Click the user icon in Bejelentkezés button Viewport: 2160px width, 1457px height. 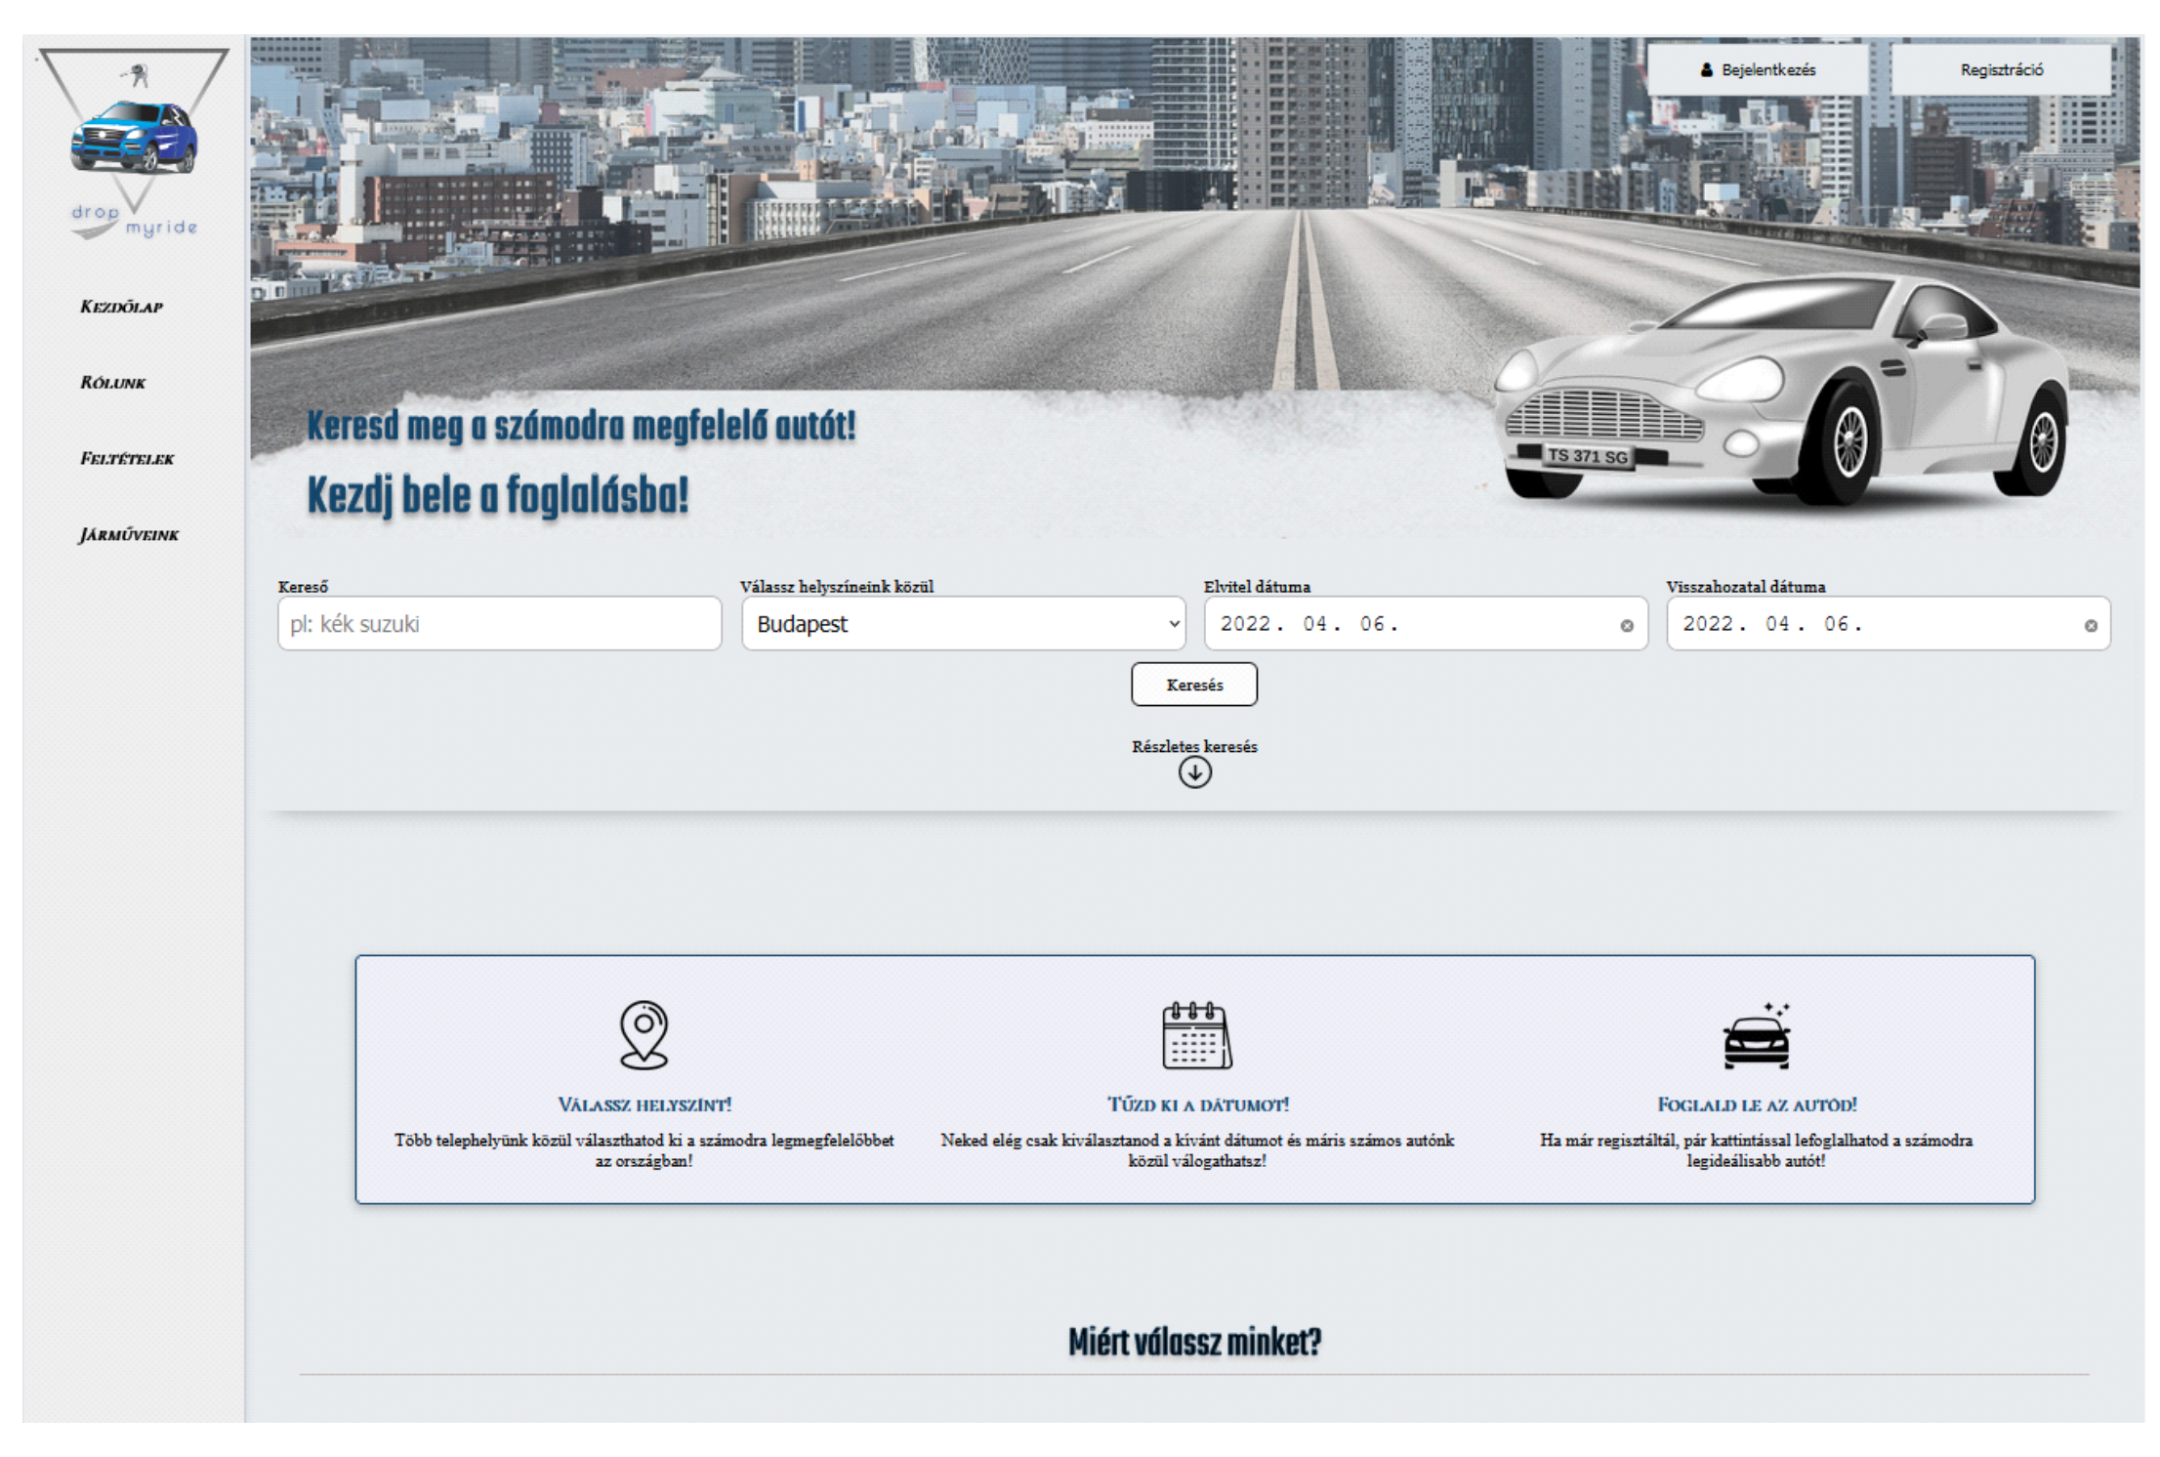(1707, 70)
